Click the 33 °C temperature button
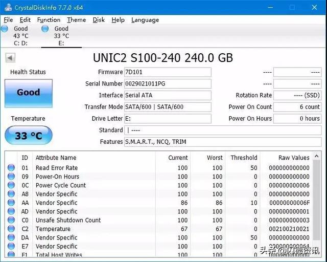The image size is (327, 262). tap(29, 135)
